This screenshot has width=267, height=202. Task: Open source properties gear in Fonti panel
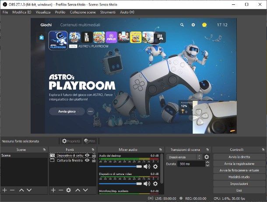68,190
